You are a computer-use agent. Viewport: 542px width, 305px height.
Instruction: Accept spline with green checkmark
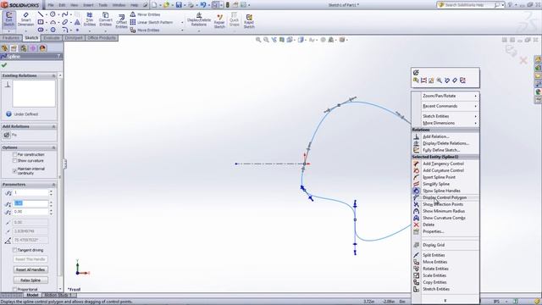pyautogui.click(x=4, y=65)
